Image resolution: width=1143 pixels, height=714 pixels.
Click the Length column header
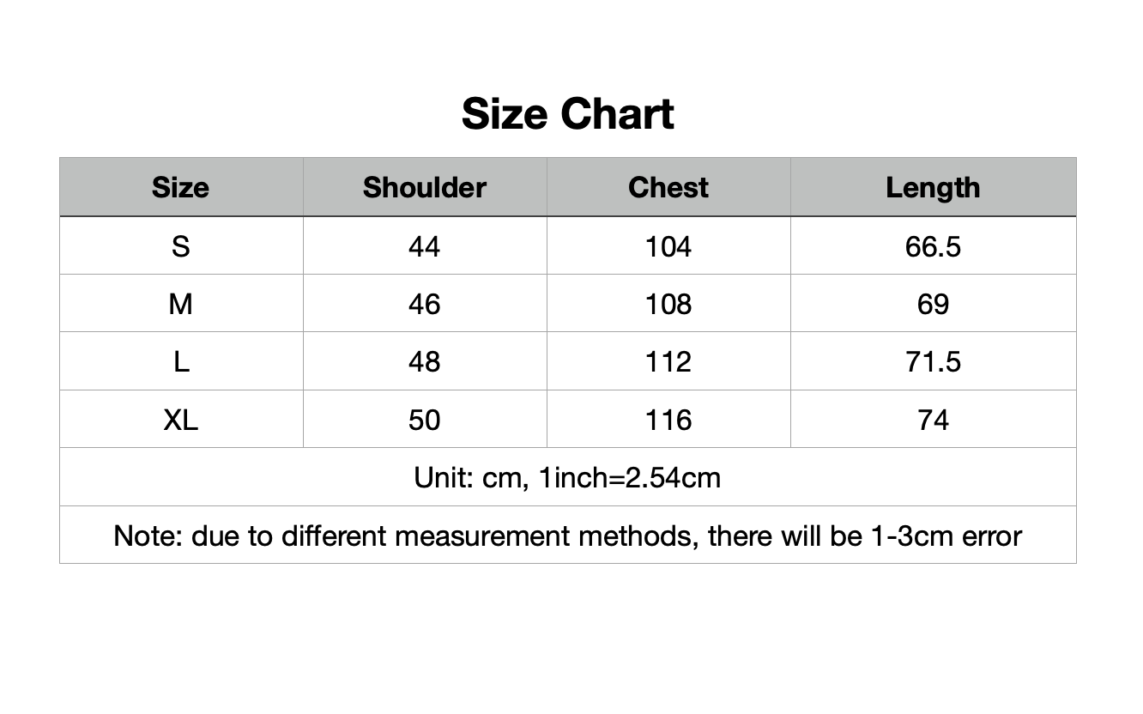pos(933,188)
